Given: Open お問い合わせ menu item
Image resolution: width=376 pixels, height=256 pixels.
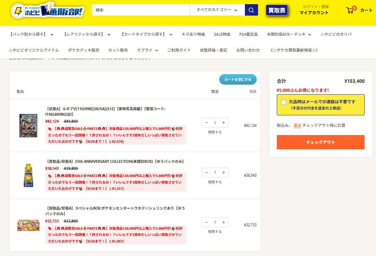Looking at the screenshot, I should click(x=248, y=50).
